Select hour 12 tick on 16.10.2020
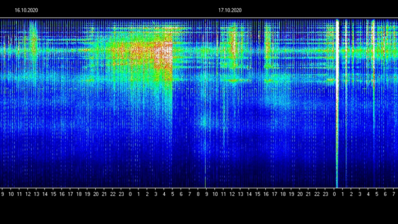 click(x=28, y=194)
